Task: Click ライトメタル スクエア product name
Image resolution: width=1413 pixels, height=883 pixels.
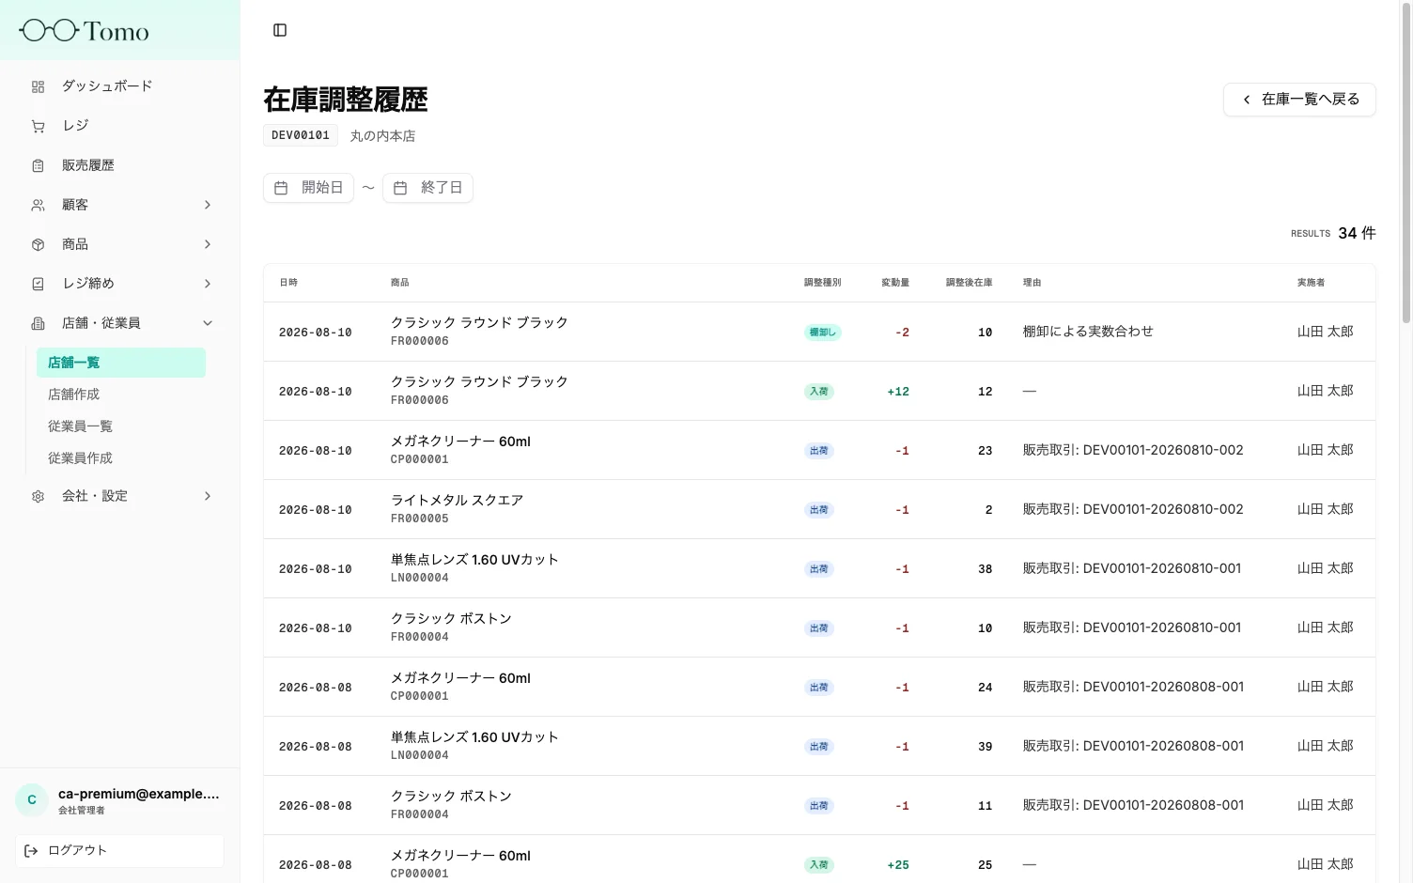Action: [x=458, y=501]
